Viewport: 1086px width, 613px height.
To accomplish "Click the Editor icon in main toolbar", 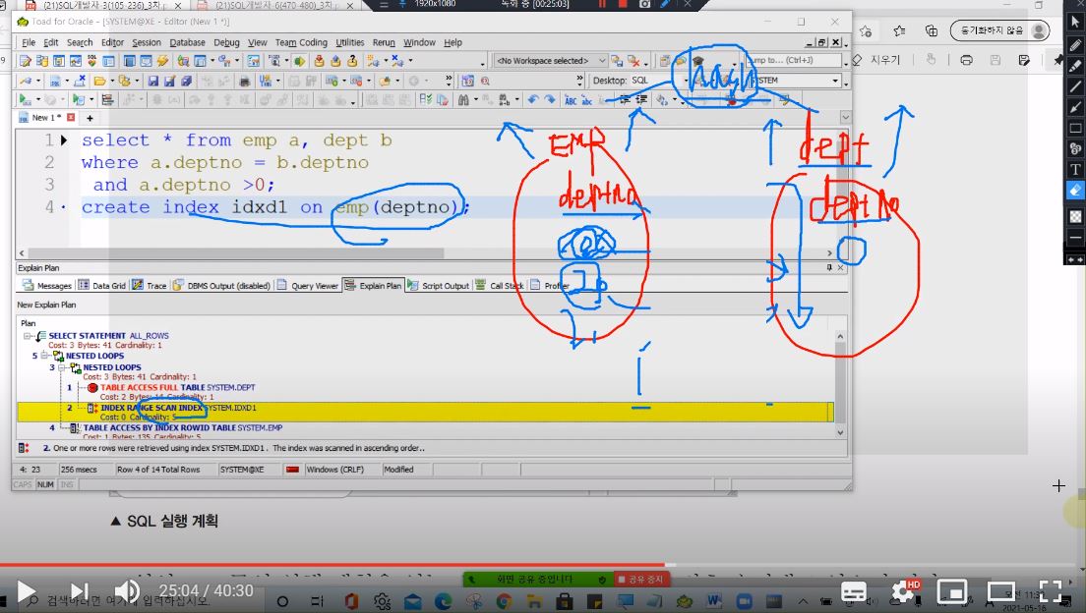I will point(25,61).
